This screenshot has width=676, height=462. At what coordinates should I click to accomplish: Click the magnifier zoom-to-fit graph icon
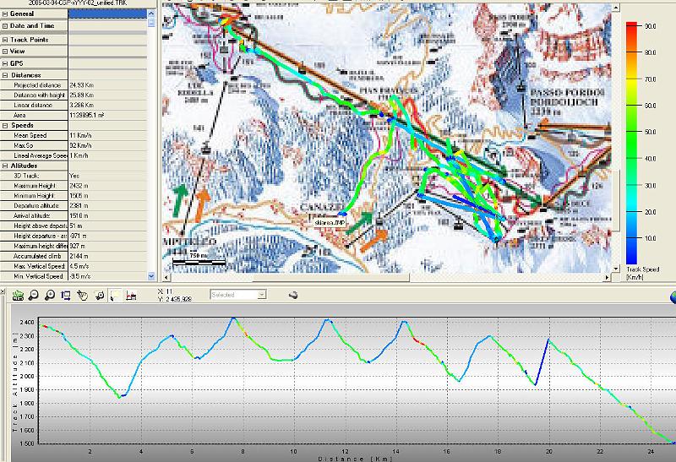pyautogui.click(x=99, y=296)
